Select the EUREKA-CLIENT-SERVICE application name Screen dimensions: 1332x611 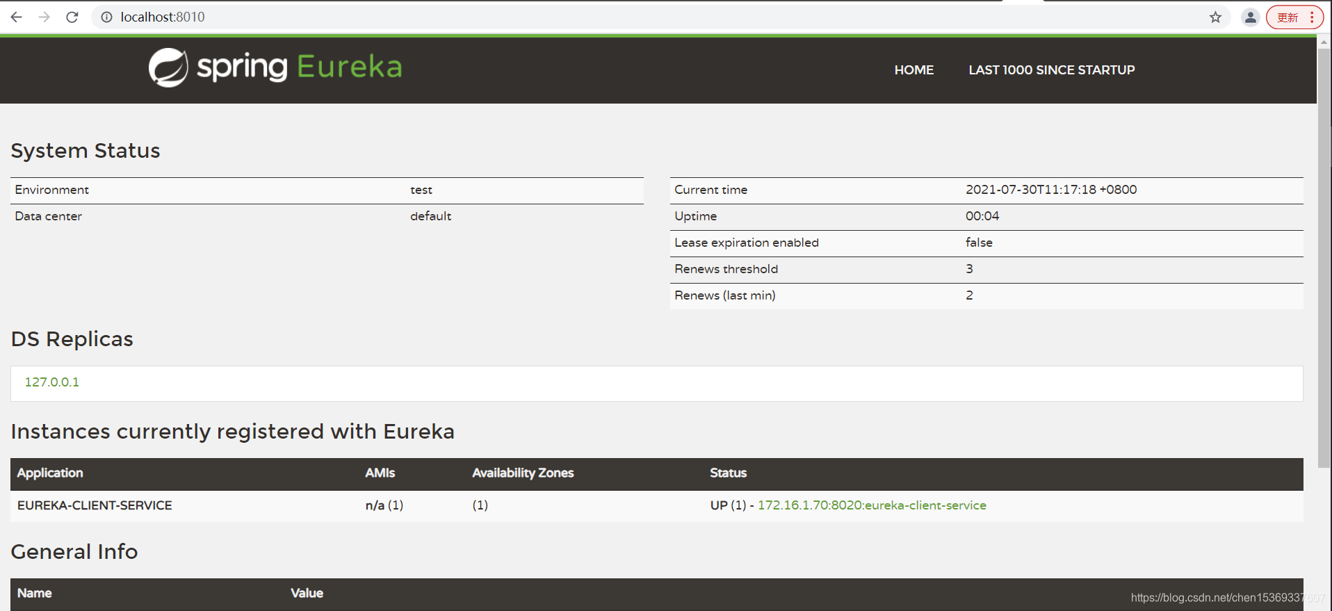coord(95,505)
